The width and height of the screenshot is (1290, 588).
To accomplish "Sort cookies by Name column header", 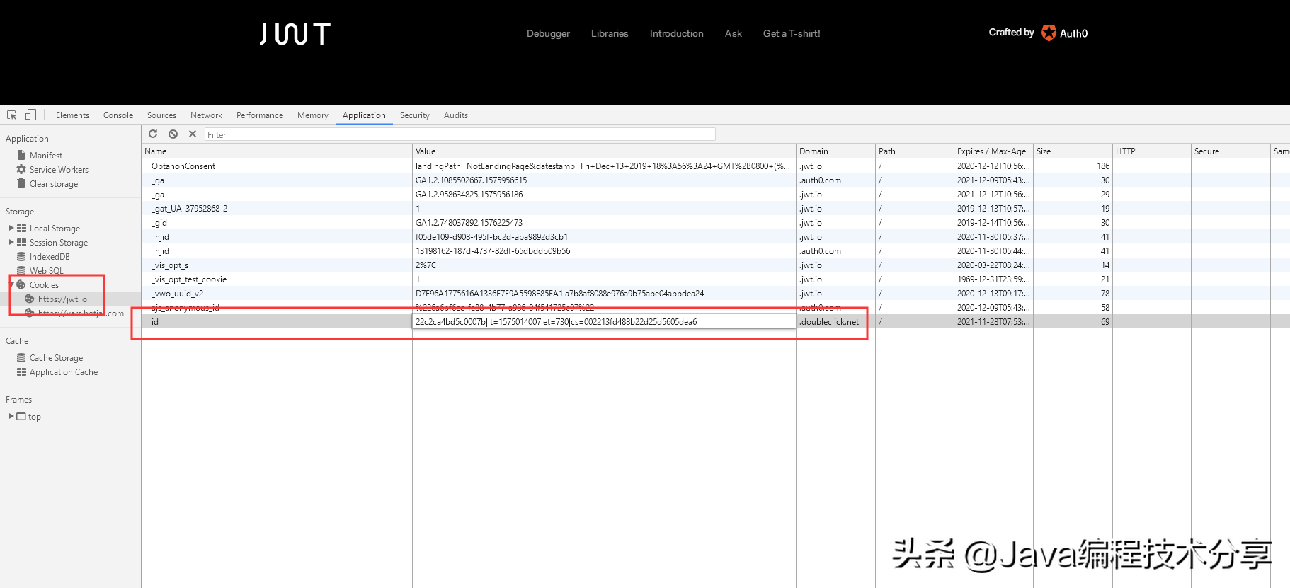I will click(x=277, y=151).
